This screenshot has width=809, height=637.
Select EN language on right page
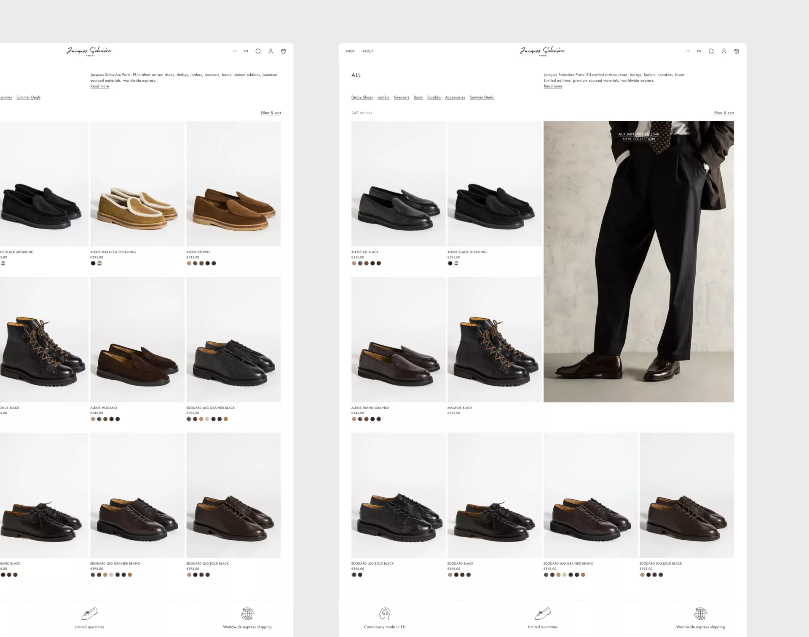coord(699,51)
